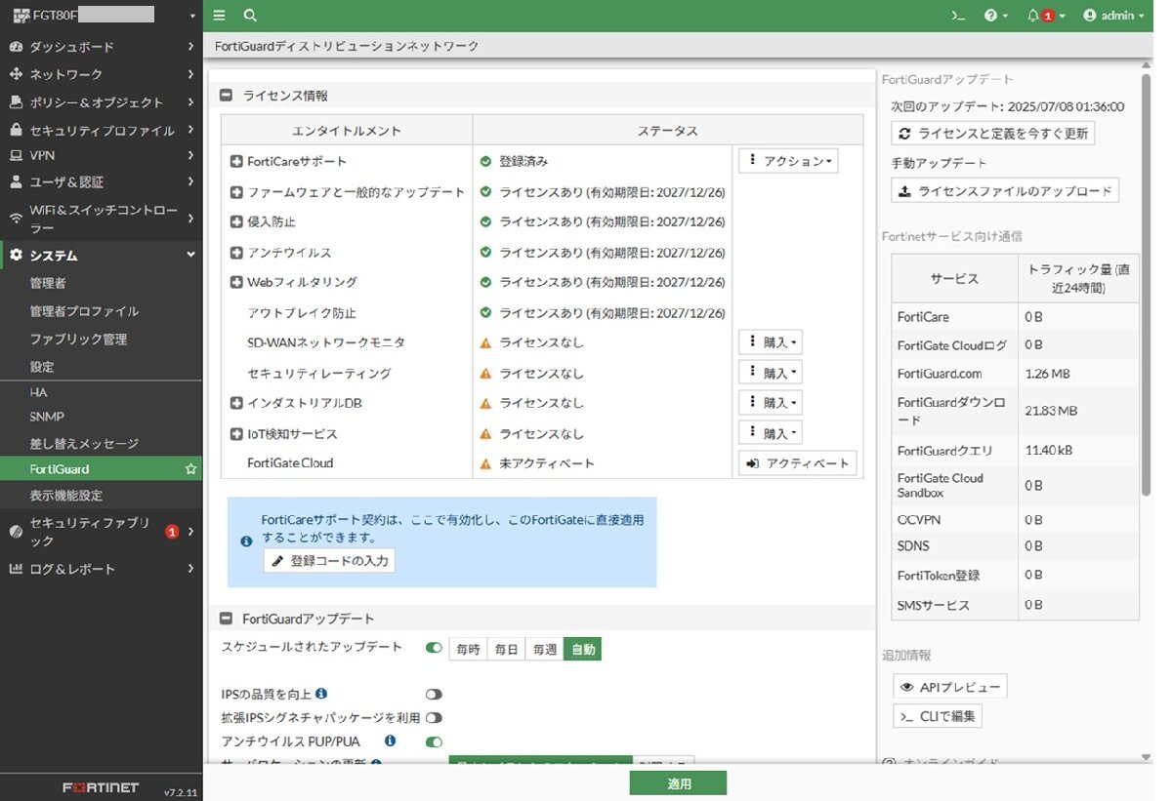The image size is (1172, 801).
Task: Select 毎週 update schedule
Action: pos(544,649)
